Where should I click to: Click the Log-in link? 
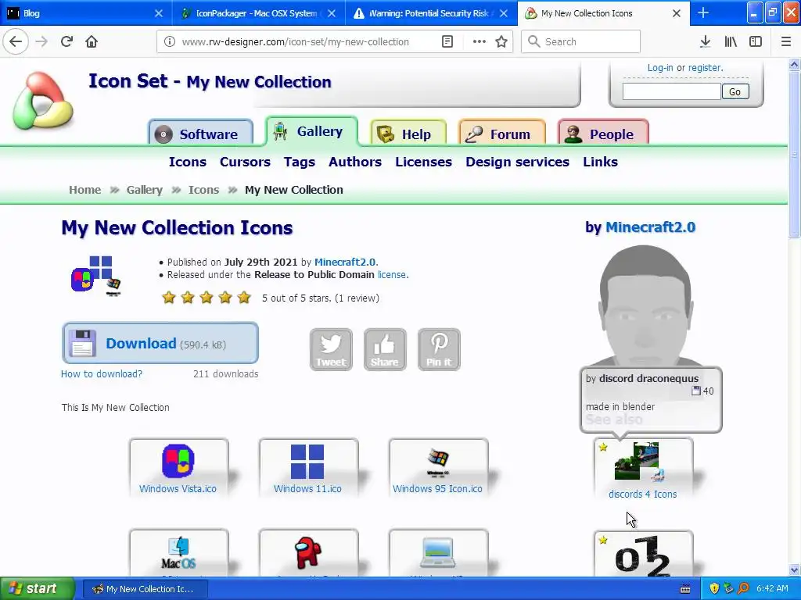(x=660, y=68)
